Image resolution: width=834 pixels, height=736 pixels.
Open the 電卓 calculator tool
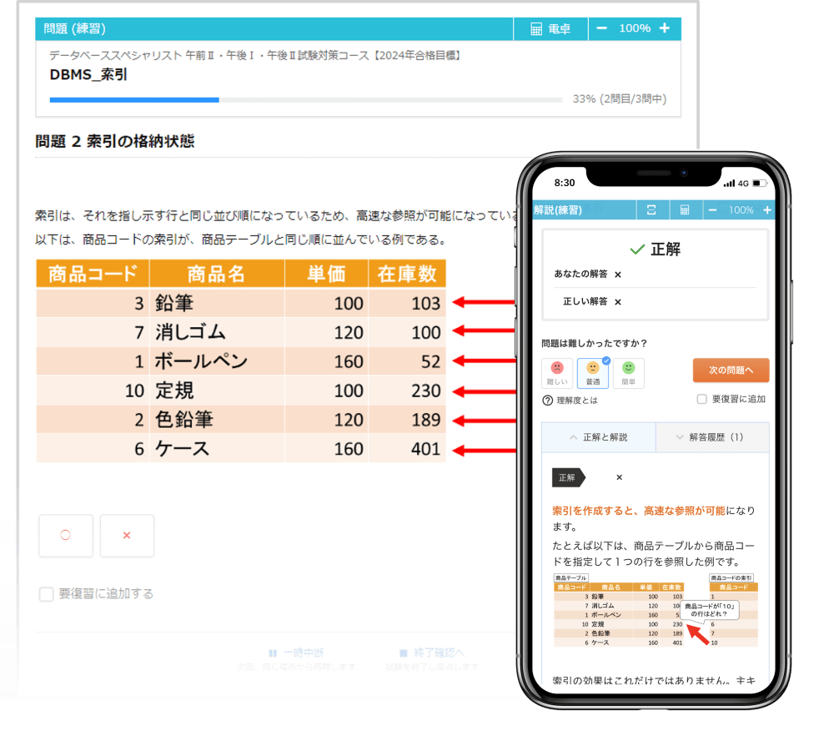(550, 28)
